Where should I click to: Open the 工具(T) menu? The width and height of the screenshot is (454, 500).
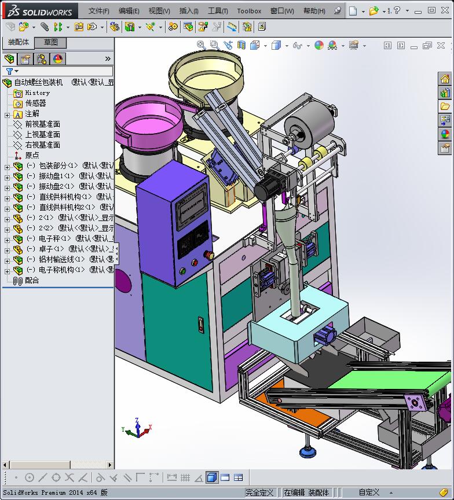pos(218,11)
